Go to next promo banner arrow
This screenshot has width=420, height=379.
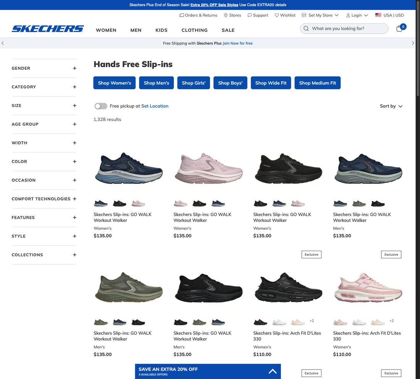click(413, 43)
